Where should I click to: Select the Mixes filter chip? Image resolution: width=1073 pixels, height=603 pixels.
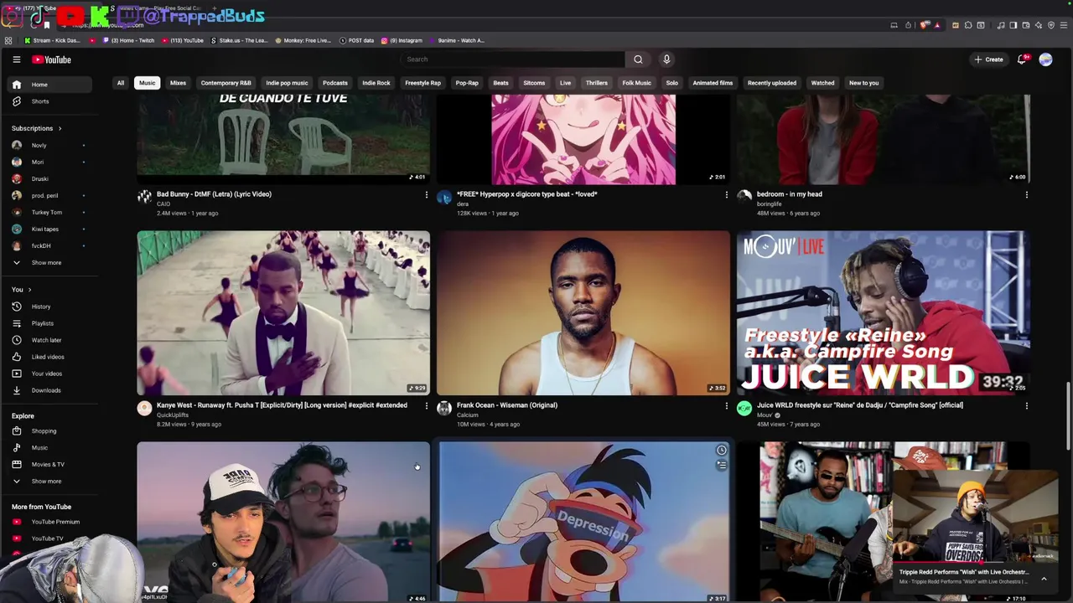pyautogui.click(x=178, y=83)
